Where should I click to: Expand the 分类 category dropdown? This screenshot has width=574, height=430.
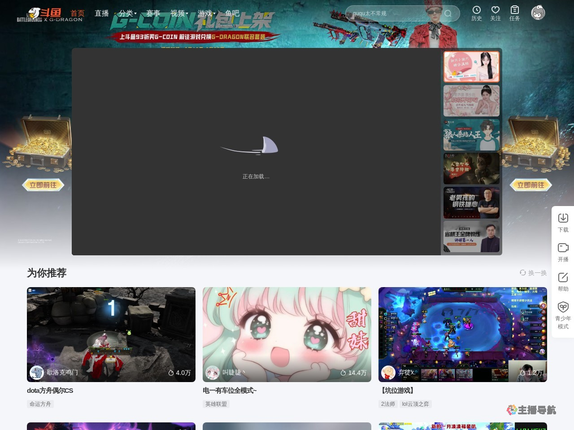[127, 13]
